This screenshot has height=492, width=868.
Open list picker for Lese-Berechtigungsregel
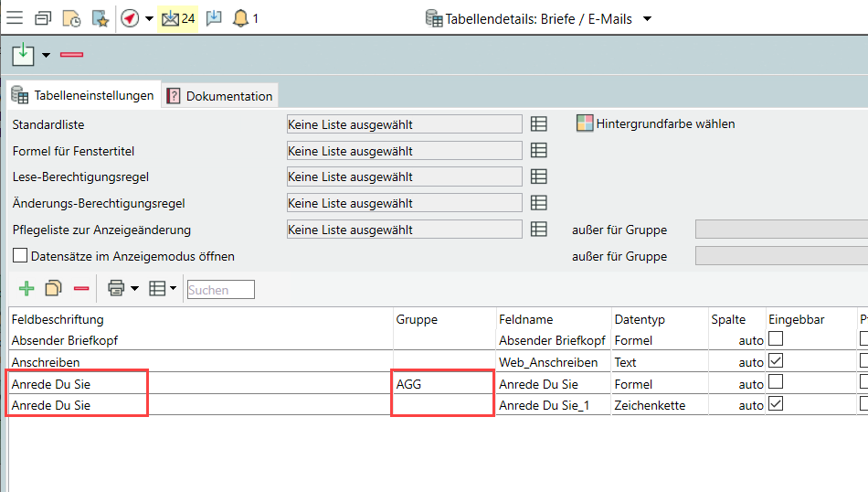pyautogui.click(x=539, y=176)
